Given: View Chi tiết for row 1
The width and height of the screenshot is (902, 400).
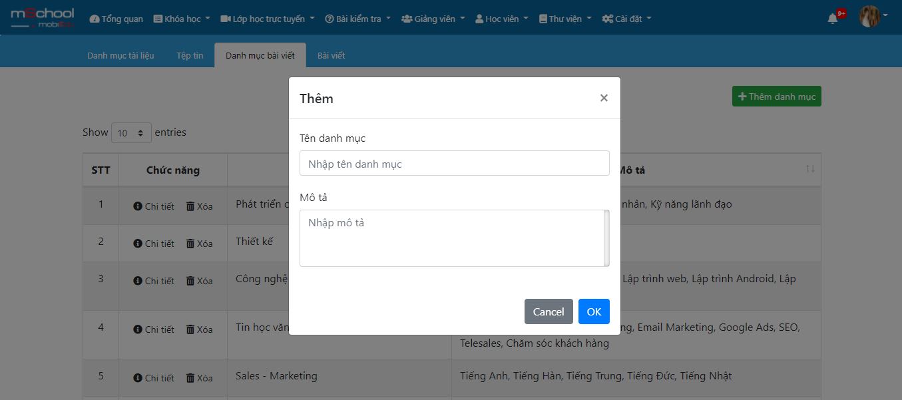Looking at the screenshot, I should point(154,206).
